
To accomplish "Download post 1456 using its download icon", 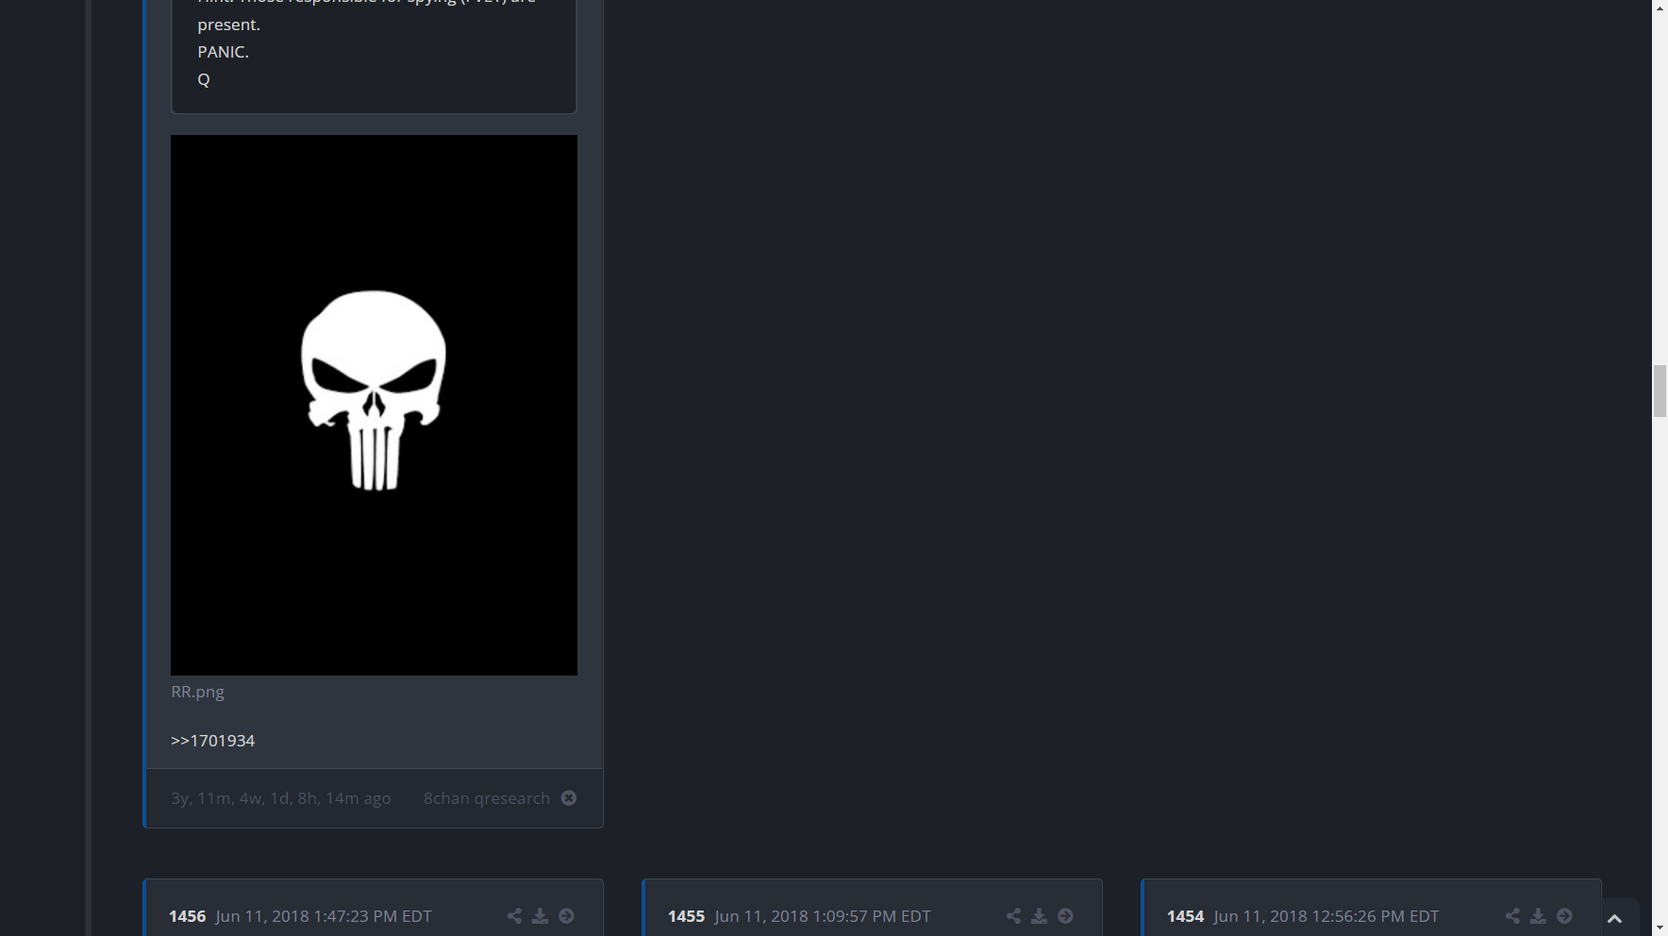I will [x=540, y=916].
